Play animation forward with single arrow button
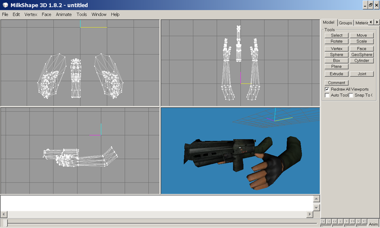The height and width of the screenshot is (228, 380). [347, 221]
